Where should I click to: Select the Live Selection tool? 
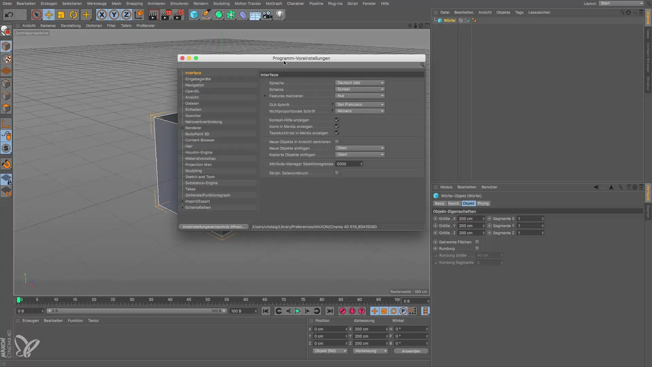click(37, 15)
